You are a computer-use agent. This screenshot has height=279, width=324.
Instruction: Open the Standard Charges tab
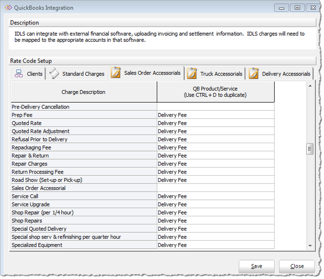click(x=76, y=73)
